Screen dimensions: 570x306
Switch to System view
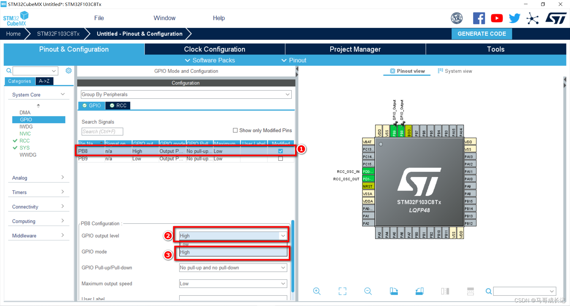click(x=455, y=71)
